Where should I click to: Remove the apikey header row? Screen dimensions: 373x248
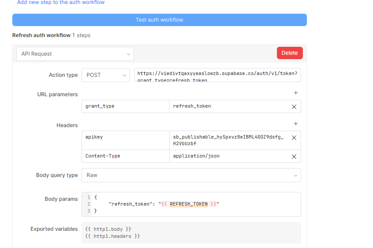coord(294,138)
